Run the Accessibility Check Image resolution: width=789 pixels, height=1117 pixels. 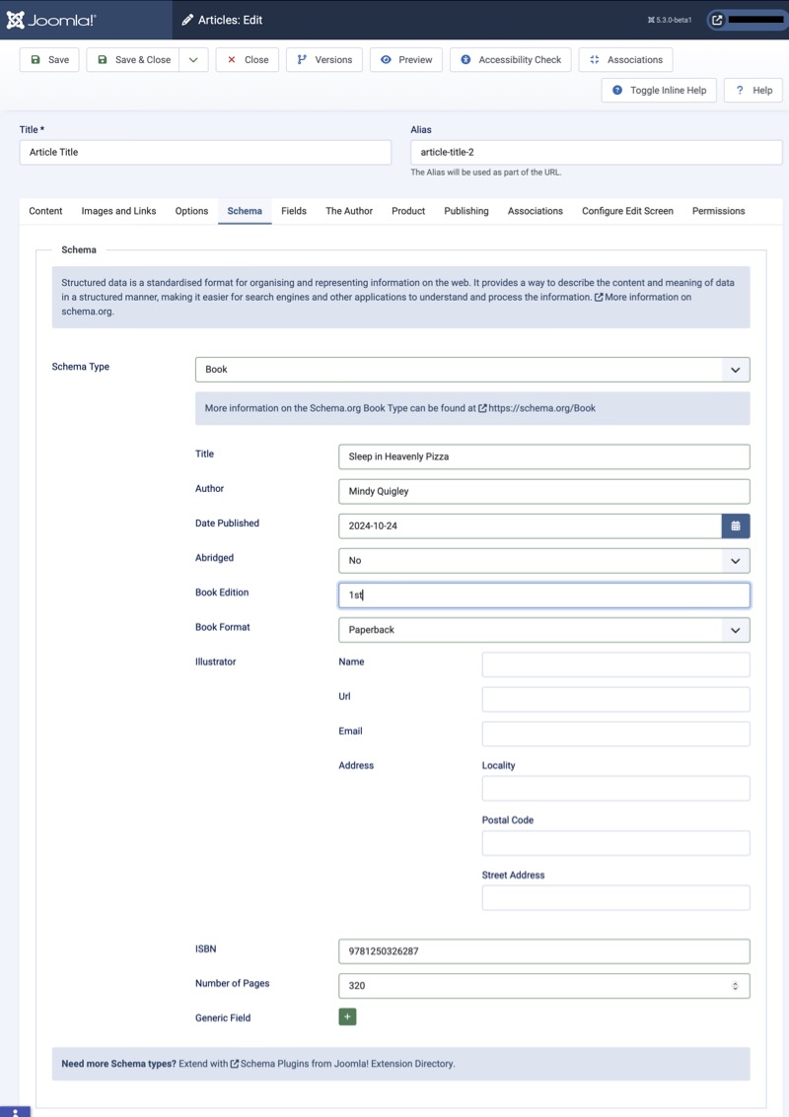[x=510, y=60]
